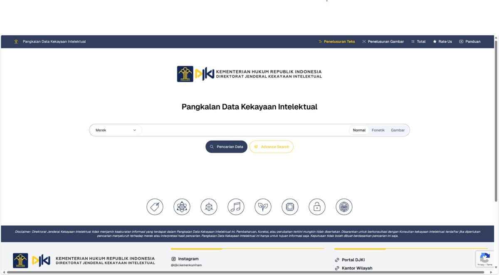The height and width of the screenshot is (275, 499).
Task: Open the industrial design (3D cube) icon
Action: pos(209,207)
